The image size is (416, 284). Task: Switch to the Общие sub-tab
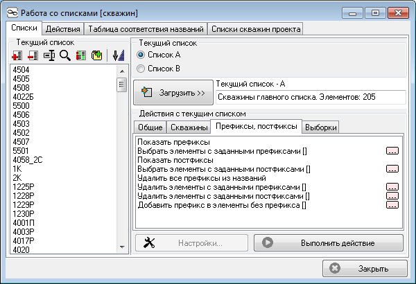150,127
